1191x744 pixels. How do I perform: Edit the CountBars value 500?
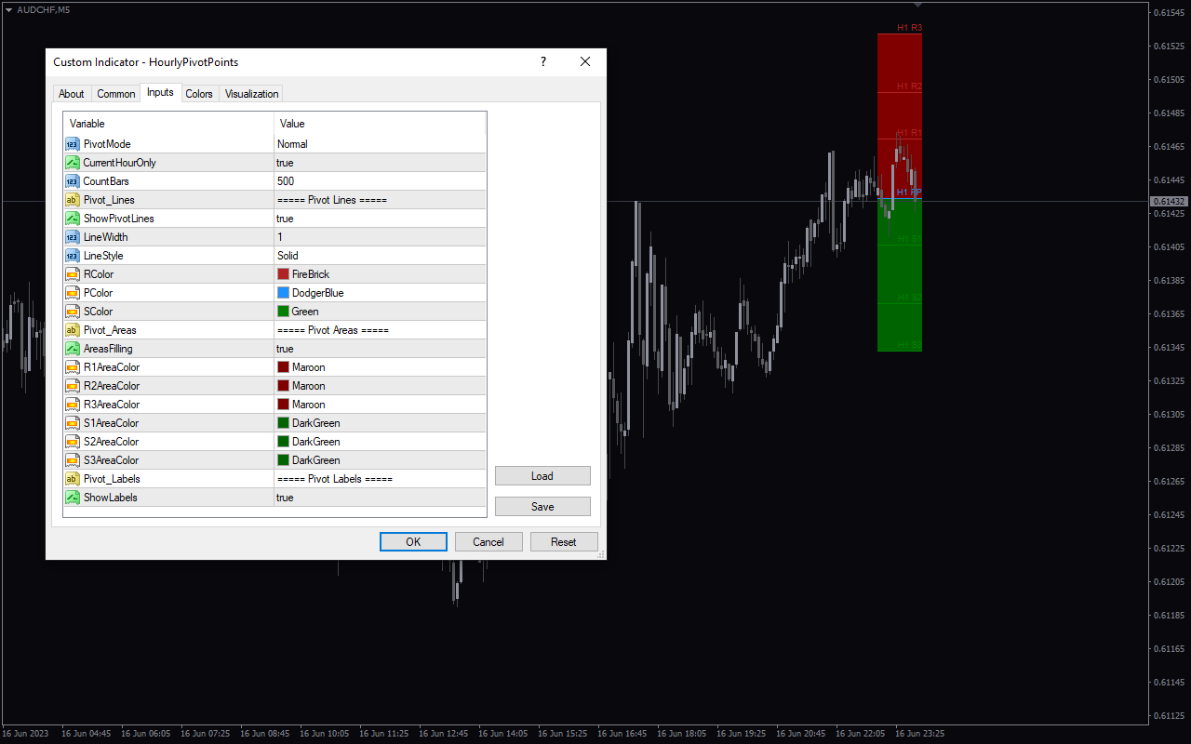[x=380, y=181]
